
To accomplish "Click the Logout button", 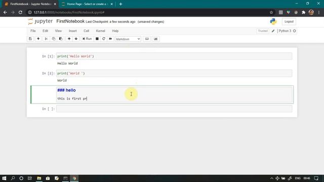I will 289,21.
